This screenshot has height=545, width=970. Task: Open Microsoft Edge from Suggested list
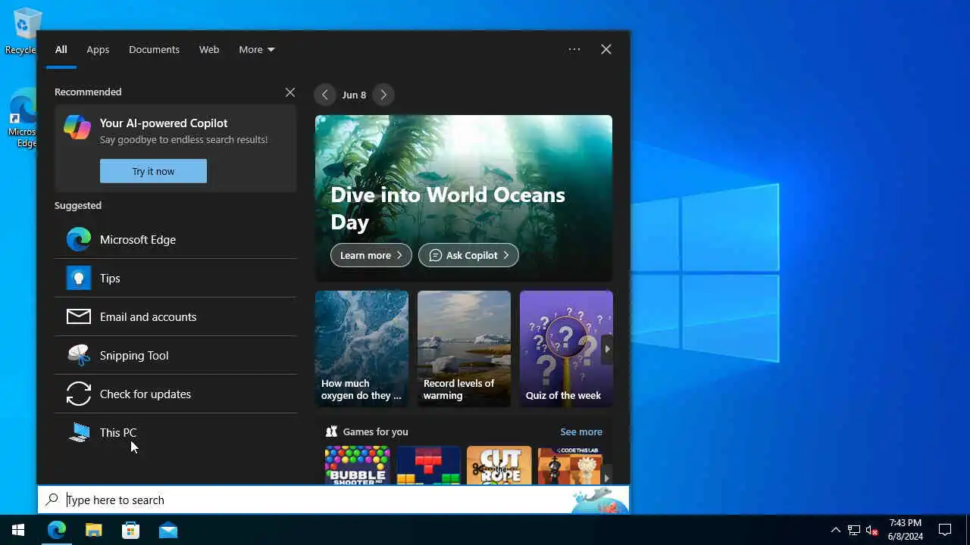tap(175, 239)
